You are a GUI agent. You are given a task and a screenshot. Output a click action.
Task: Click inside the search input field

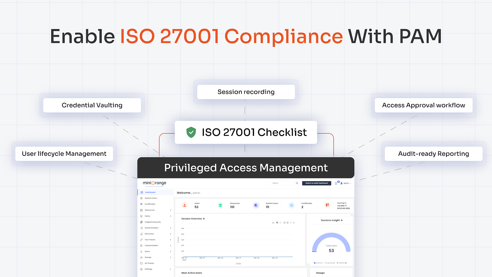(283, 183)
